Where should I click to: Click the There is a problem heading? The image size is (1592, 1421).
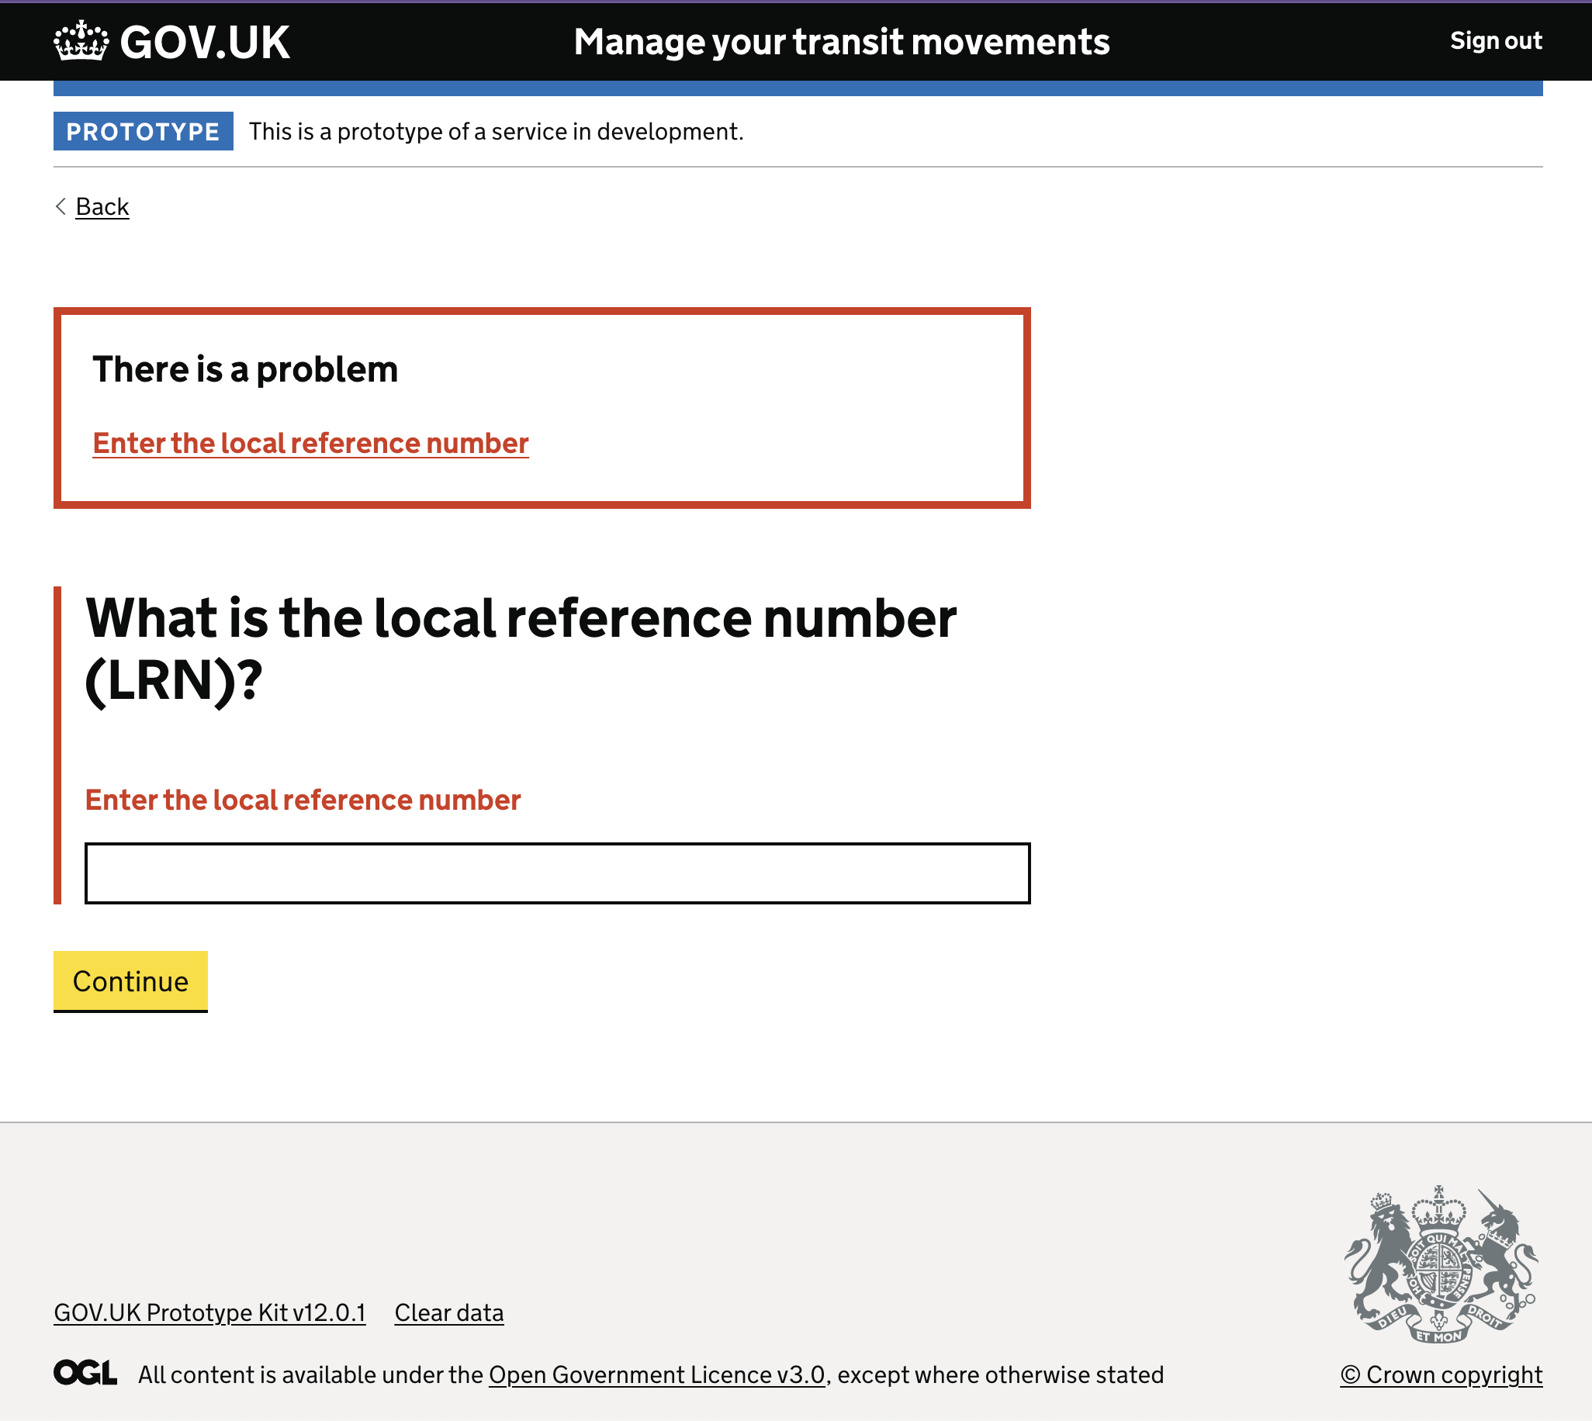tap(245, 369)
